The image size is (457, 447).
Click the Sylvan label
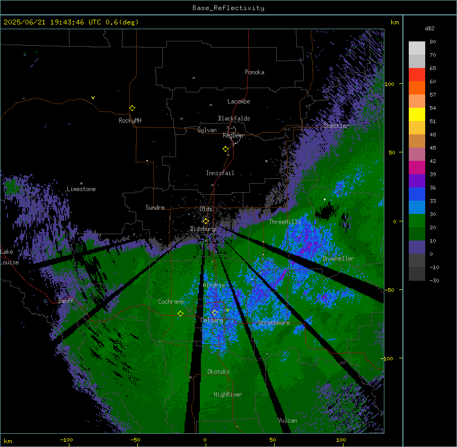click(207, 130)
